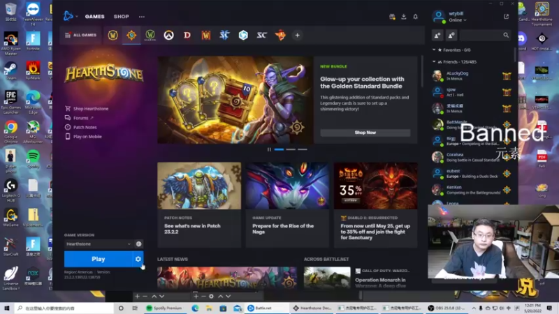The height and width of the screenshot is (314, 559).
Task: Open the Overwatch game icon
Action: tap(168, 36)
